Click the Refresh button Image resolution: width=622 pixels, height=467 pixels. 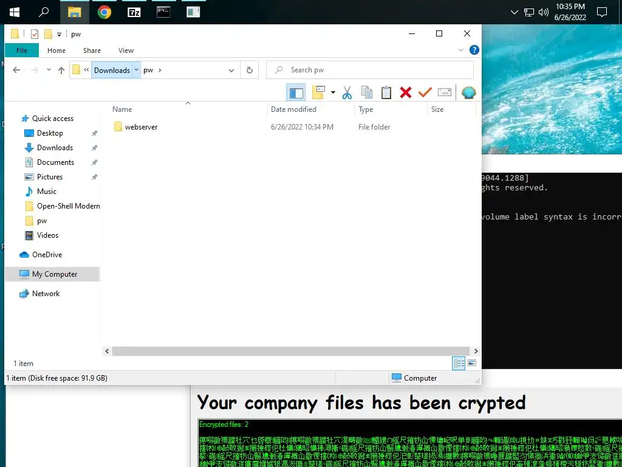pos(249,71)
